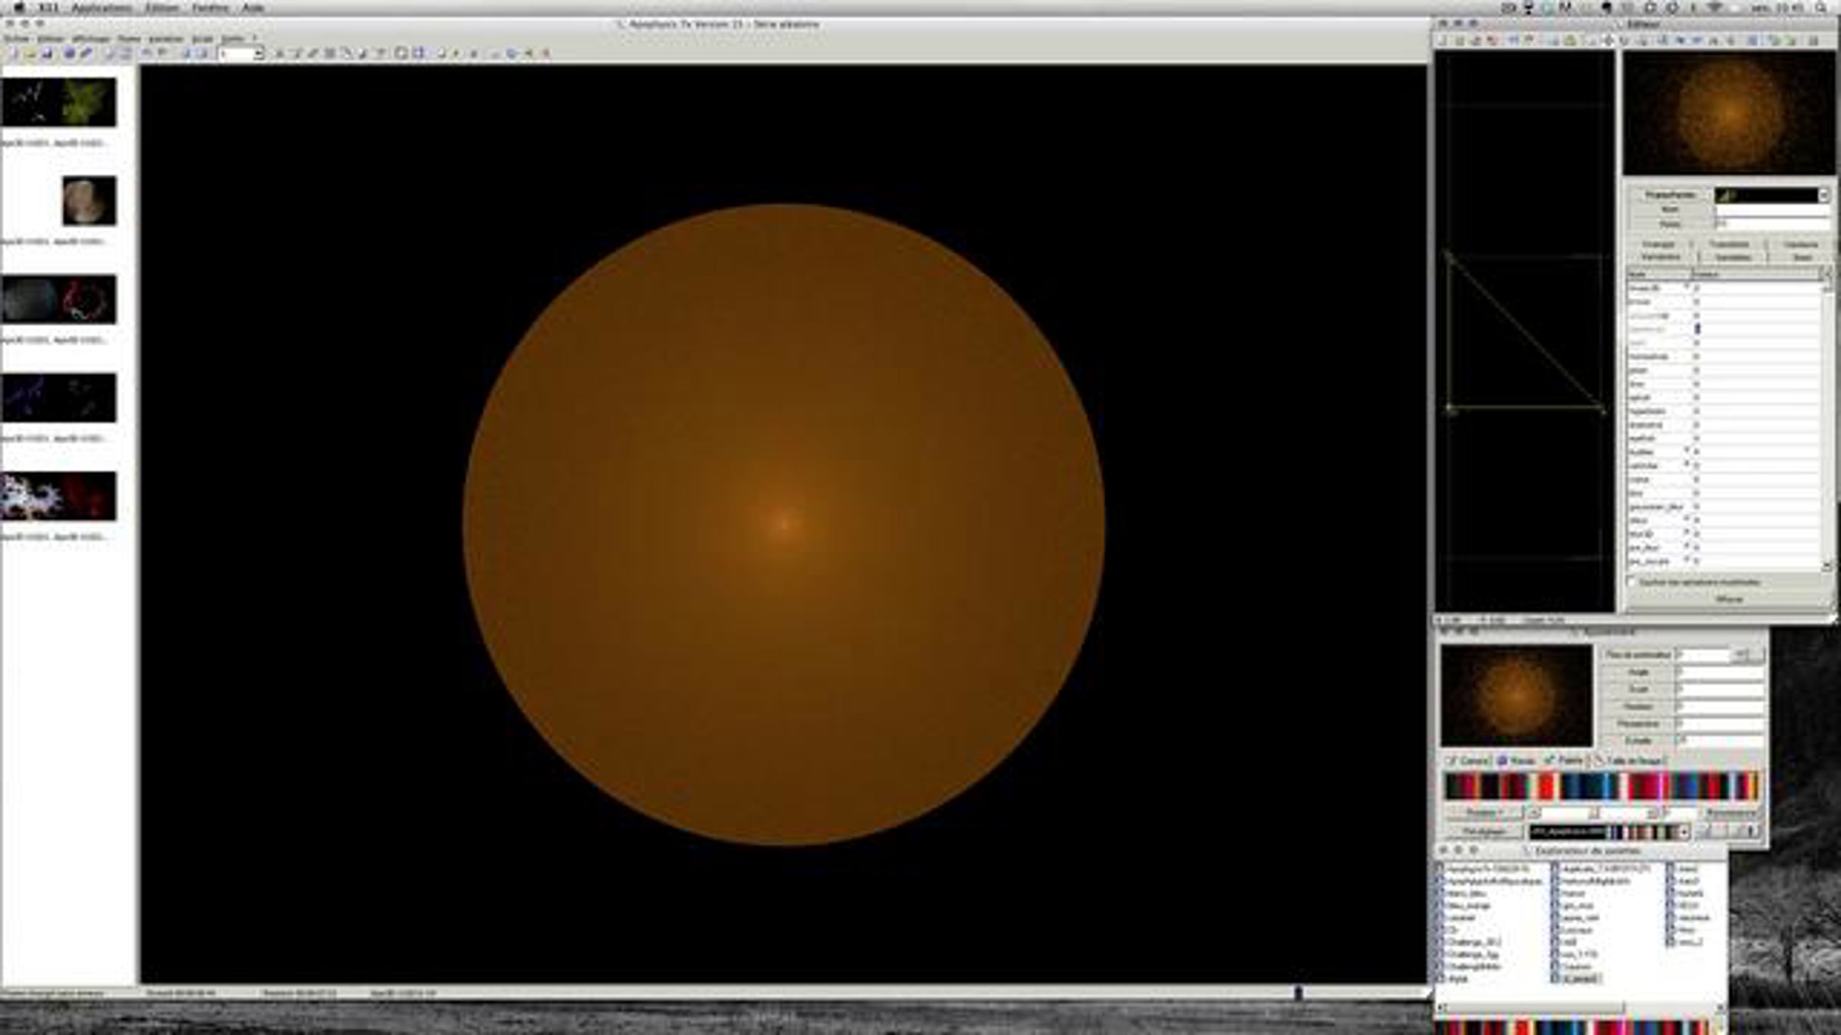
Task: Click the undo arrow icon in toolbar
Action: click(x=147, y=54)
